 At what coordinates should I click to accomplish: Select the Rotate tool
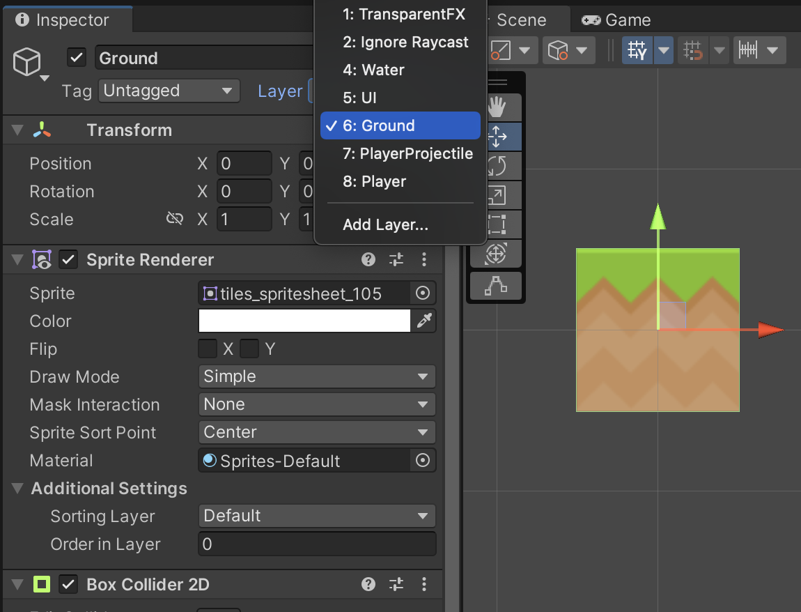(x=495, y=166)
